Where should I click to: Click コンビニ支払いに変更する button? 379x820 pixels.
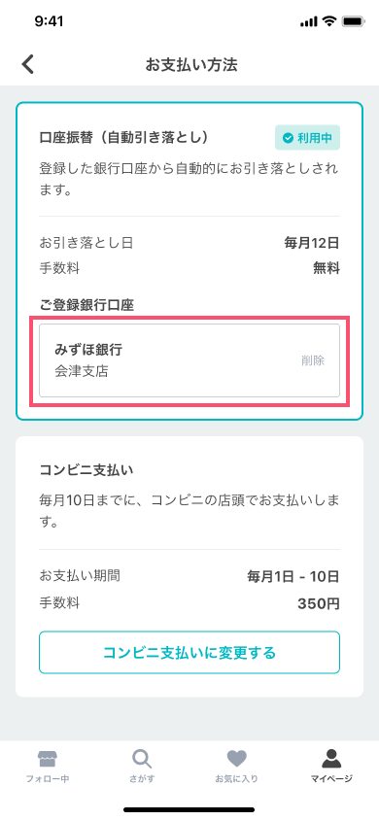click(x=189, y=653)
